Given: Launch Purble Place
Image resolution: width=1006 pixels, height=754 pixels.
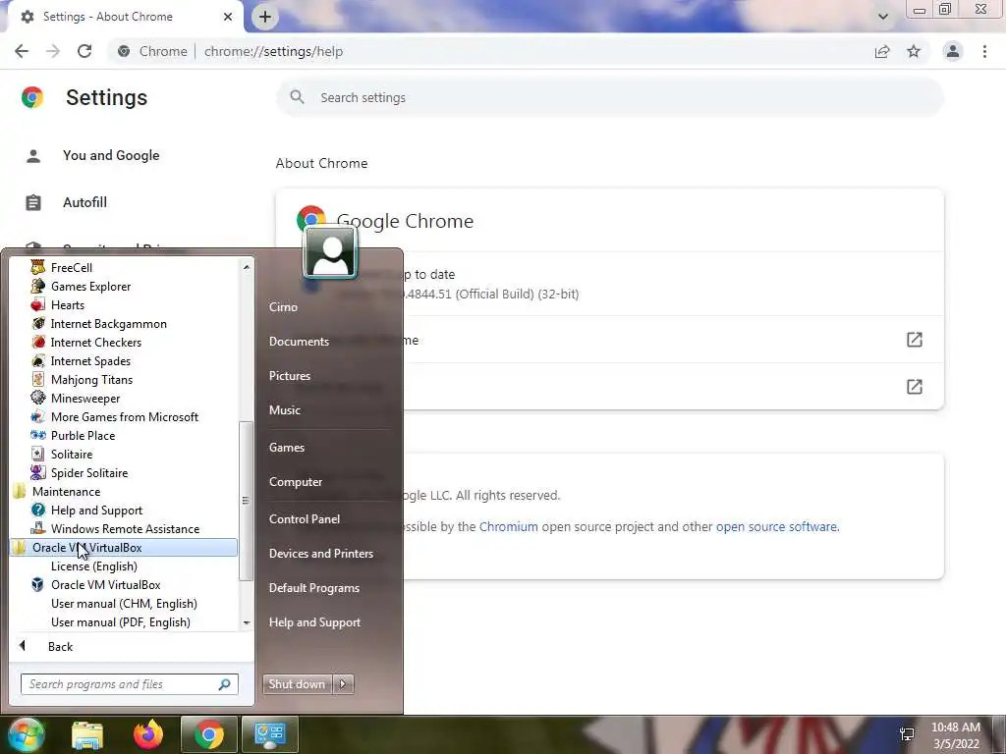Looking at the screenshot, I should coord(83,435).
